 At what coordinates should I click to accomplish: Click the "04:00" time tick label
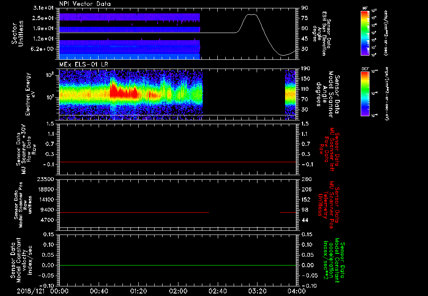pyautogui.click(x=297, y=291)
